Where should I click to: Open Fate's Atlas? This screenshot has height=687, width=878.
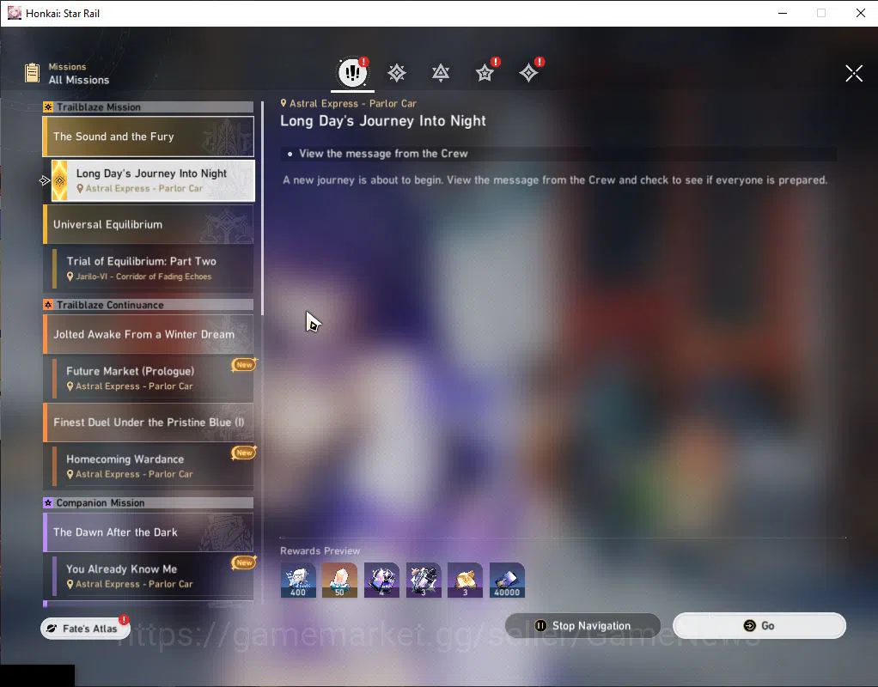coord(85,629)
